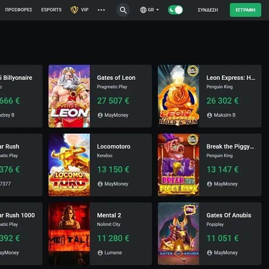The image size is (269, 269).
Task: Click user icon on Gates of Leon card
Action: 100,115
